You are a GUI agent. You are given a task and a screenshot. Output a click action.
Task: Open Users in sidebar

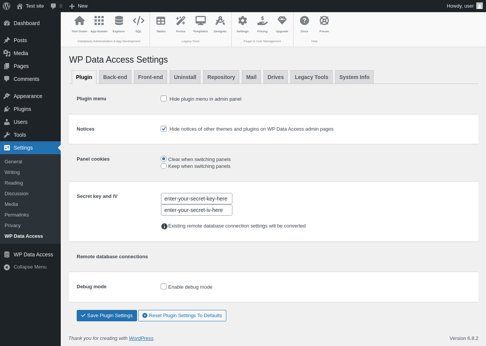[30, 122]
